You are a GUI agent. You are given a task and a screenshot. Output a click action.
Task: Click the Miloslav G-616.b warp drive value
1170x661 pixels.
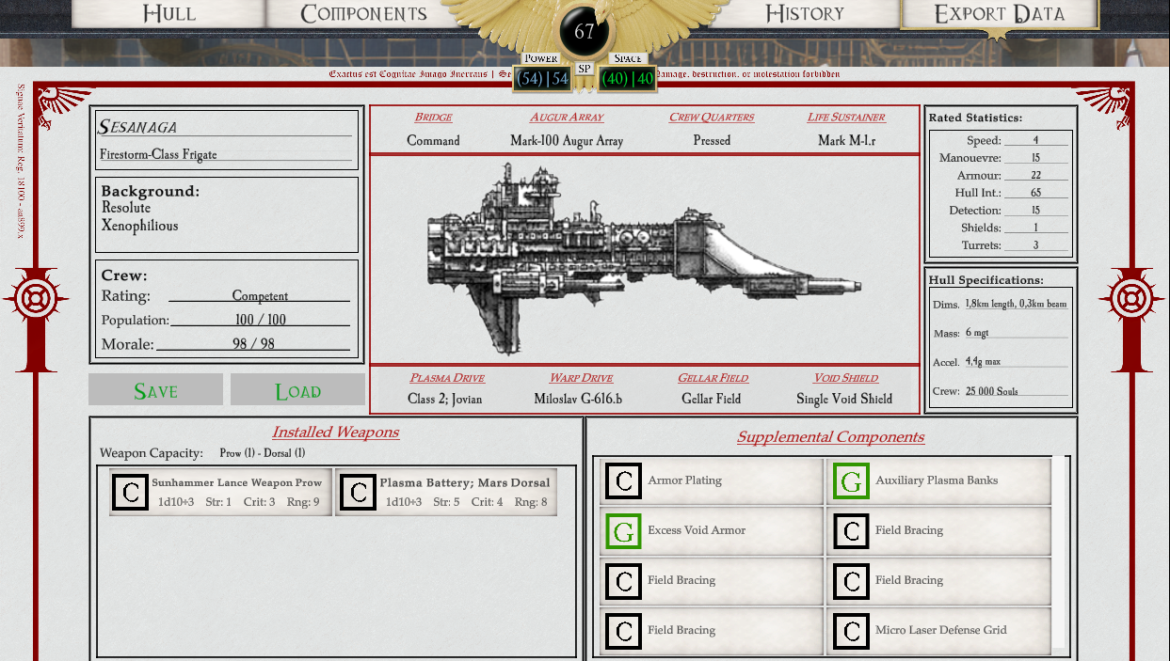pyautogui.click(x=578, y=399)
